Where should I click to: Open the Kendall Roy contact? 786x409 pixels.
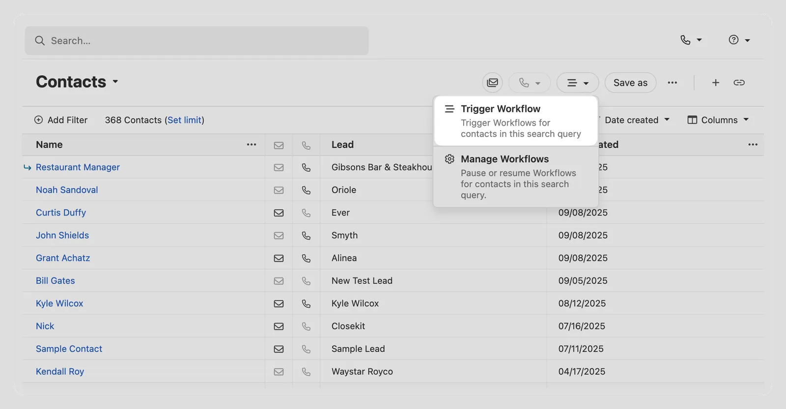coord(60,371)
